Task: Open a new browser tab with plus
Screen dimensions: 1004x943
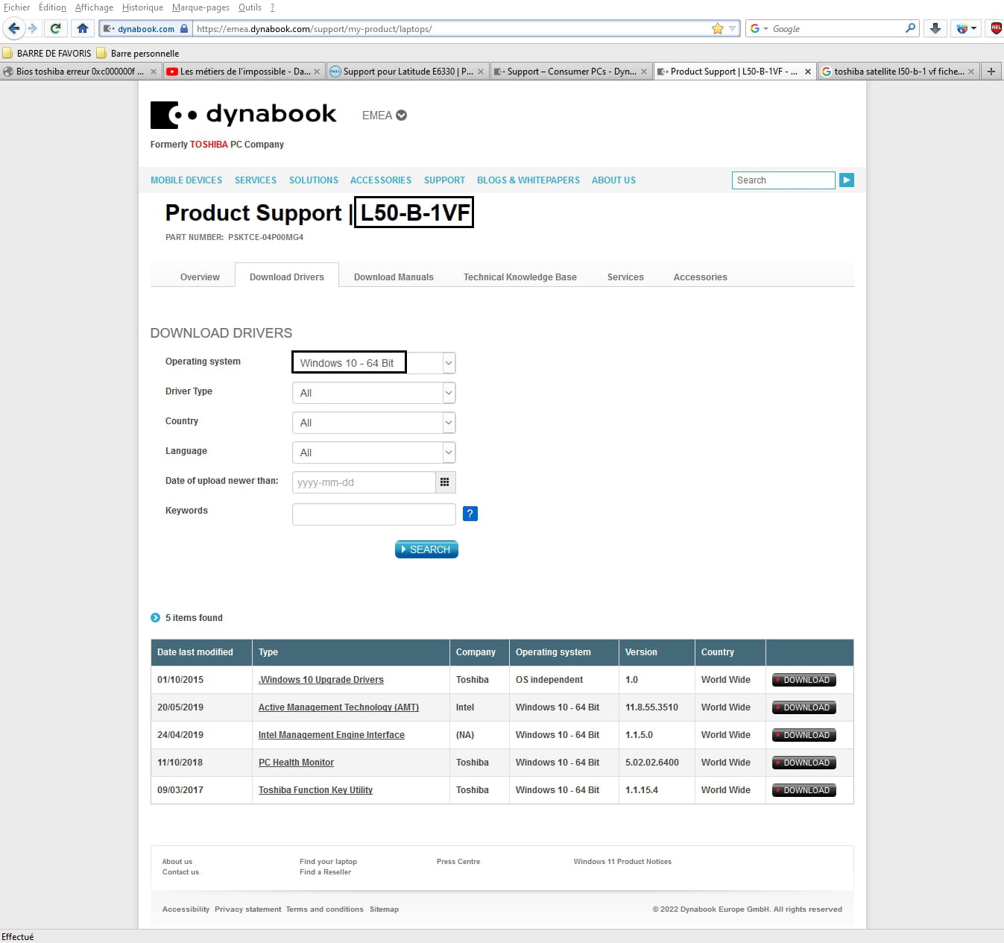Action: point(991,72)
